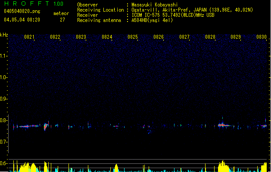Click the receiver text ICOM IC-575
271x172 pixels.
[x=146, y=15]
